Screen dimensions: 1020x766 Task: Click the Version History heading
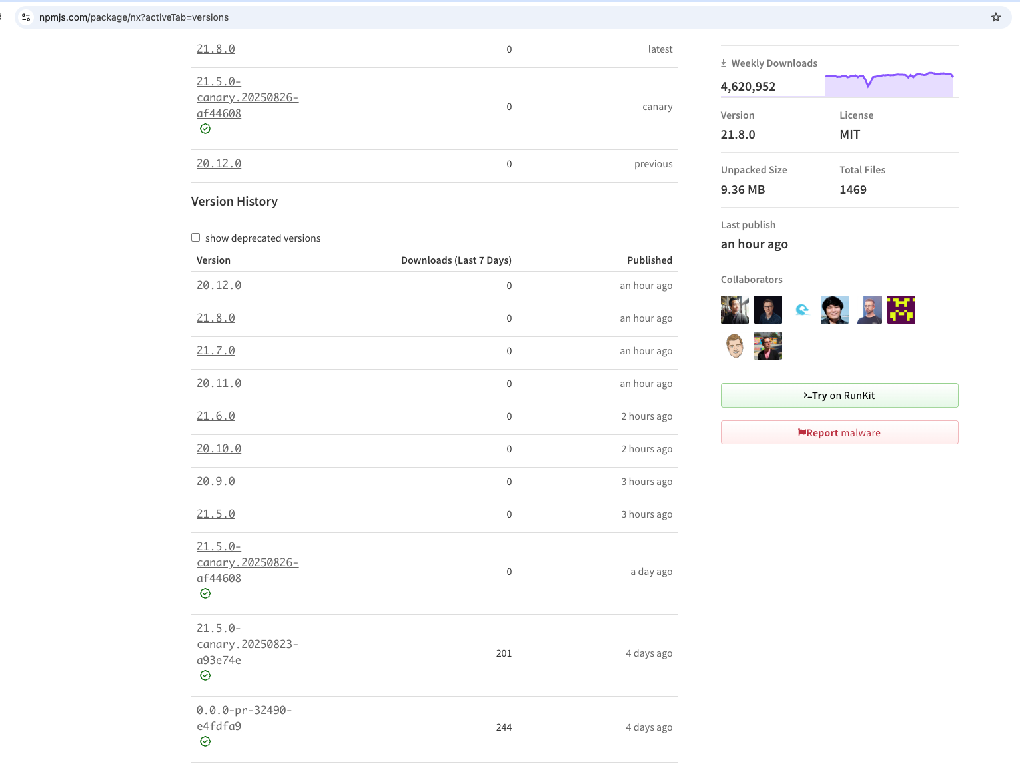(235, 201)
